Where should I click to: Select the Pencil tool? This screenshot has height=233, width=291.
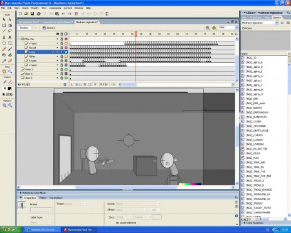(4, 49)
